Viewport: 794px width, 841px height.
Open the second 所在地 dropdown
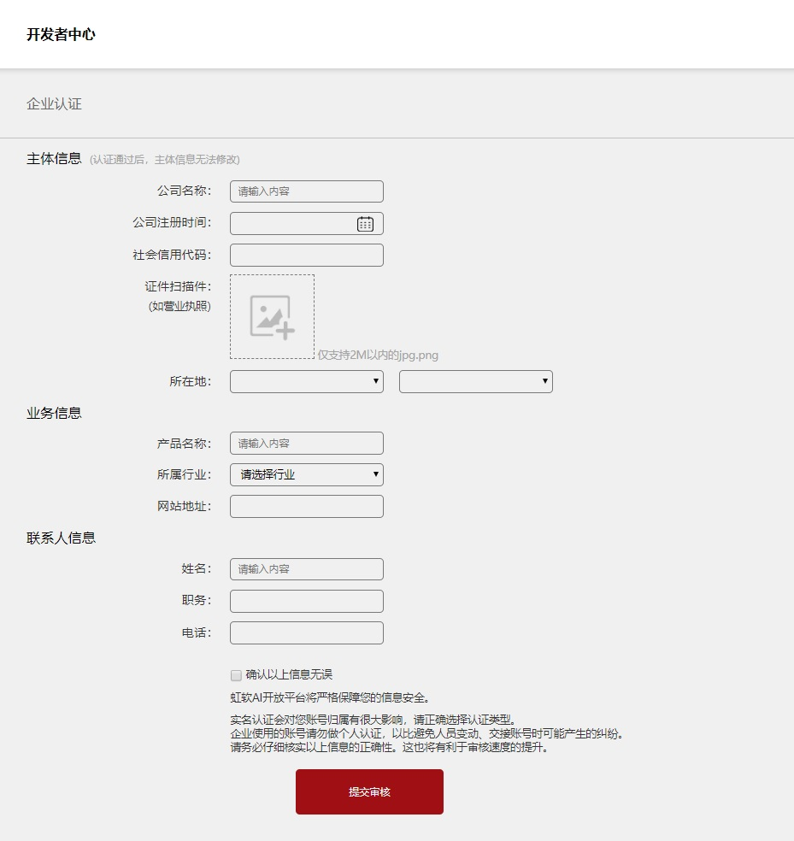[475, 381]
